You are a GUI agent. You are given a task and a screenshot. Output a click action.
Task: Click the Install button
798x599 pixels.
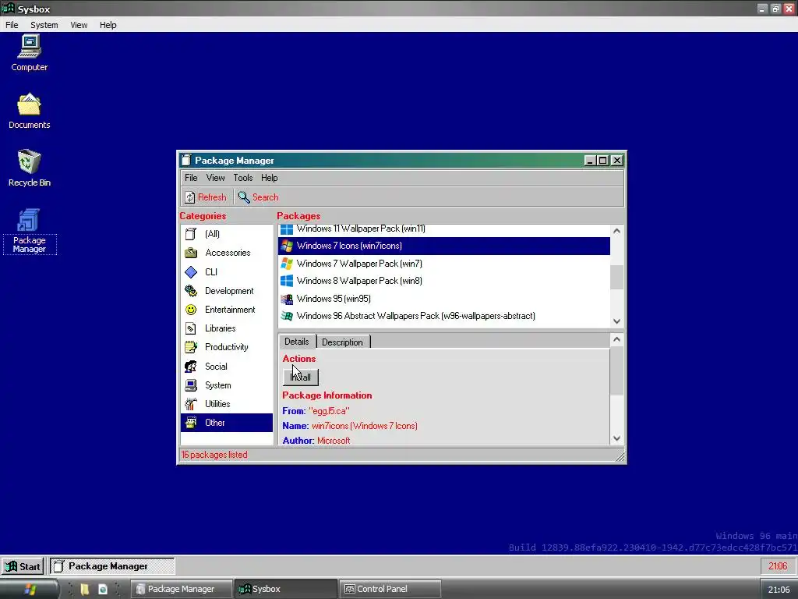pos(300,377)
